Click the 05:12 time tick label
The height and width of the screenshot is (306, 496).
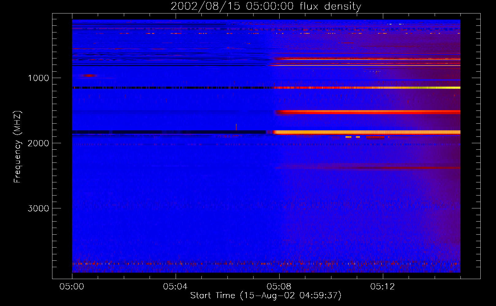pyautogui.click(x=383, y=286)
